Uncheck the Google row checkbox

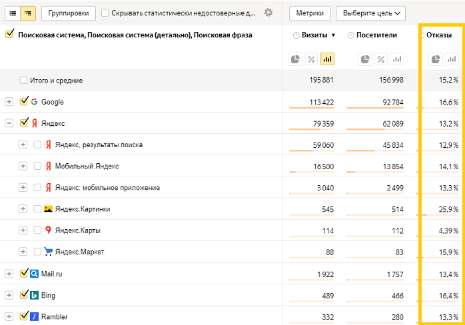pyautogui.click(x=24, y=101)
